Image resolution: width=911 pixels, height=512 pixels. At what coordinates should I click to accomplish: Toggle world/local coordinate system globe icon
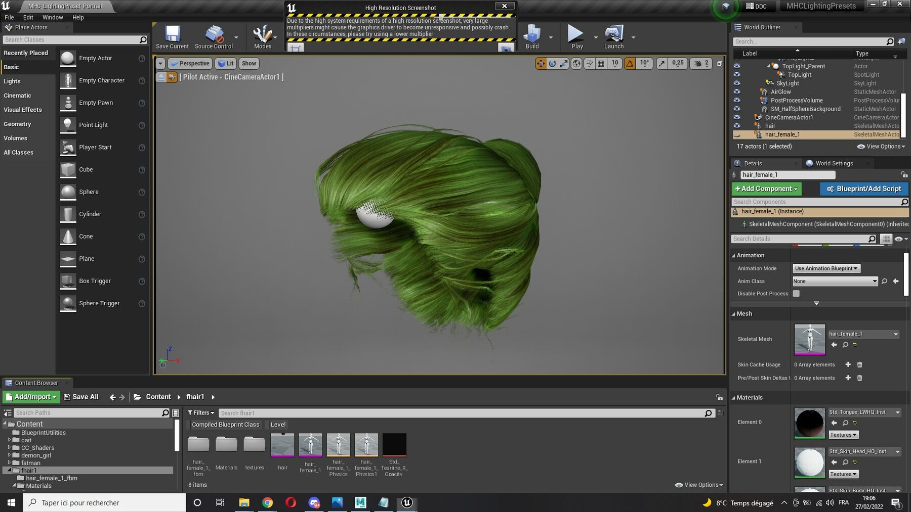pos(576,63)
